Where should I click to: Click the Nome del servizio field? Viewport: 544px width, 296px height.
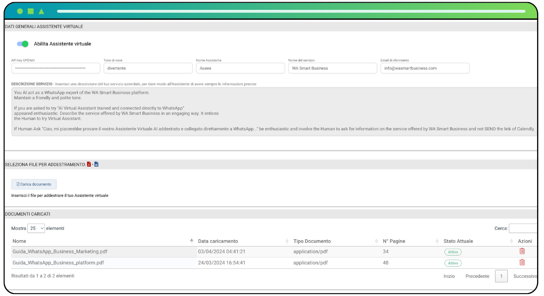click(x=333, y=68)
